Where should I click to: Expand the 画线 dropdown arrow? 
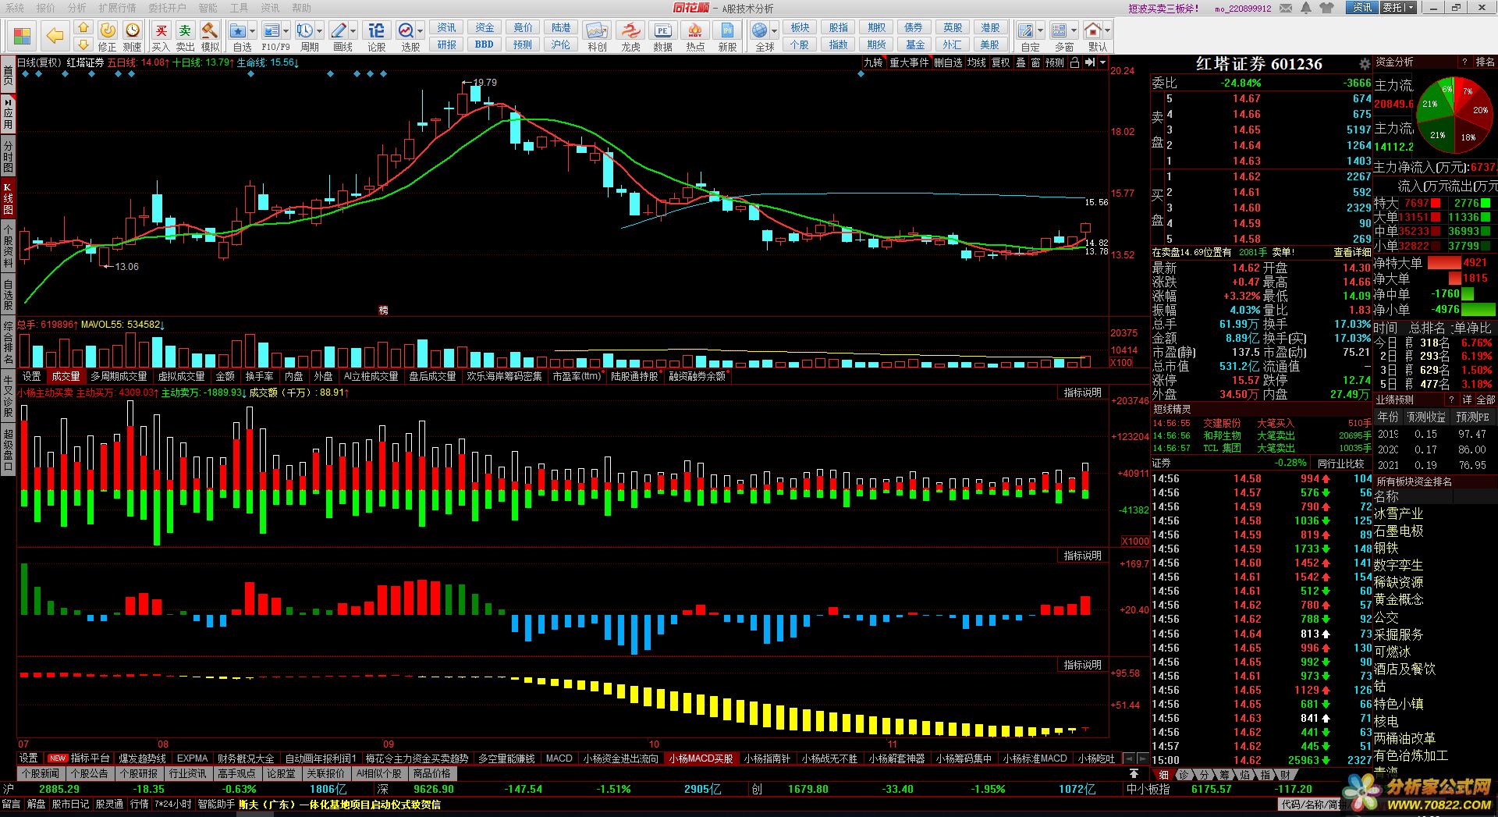353,31
